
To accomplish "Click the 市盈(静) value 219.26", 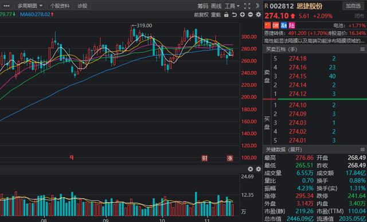I will click(x=304, y=211).
